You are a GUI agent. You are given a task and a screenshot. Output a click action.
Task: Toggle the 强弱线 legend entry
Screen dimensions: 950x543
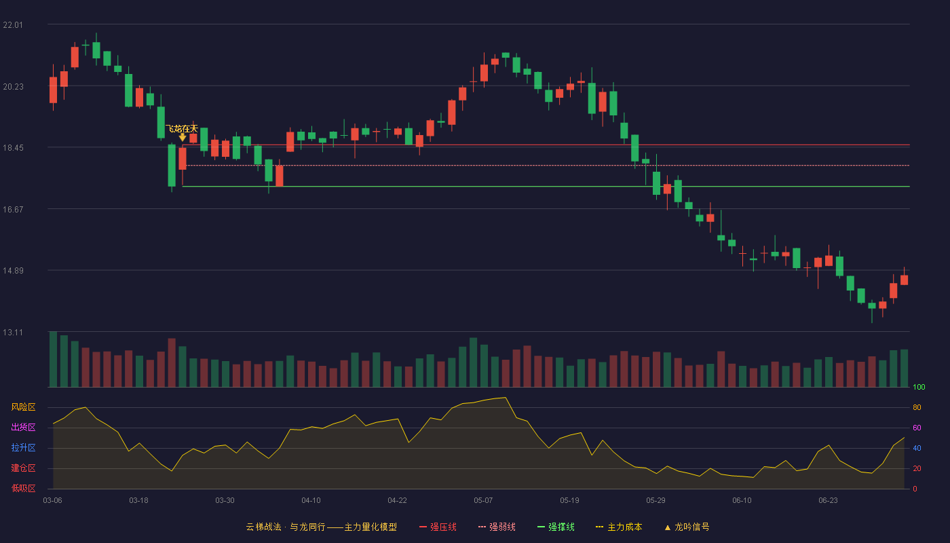coord(497,527)
